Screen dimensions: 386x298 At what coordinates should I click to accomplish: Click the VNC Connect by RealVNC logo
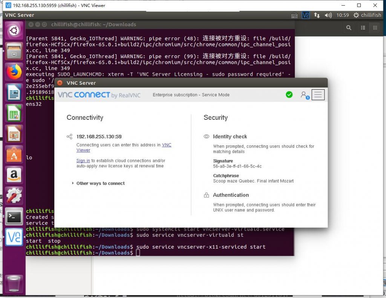pos(99,95)
